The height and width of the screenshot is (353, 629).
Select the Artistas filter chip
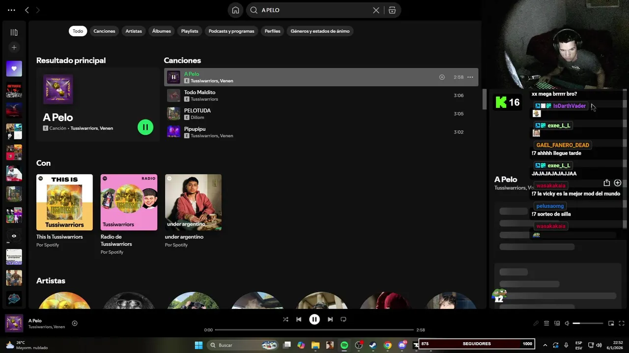click(x=134, y=31)
